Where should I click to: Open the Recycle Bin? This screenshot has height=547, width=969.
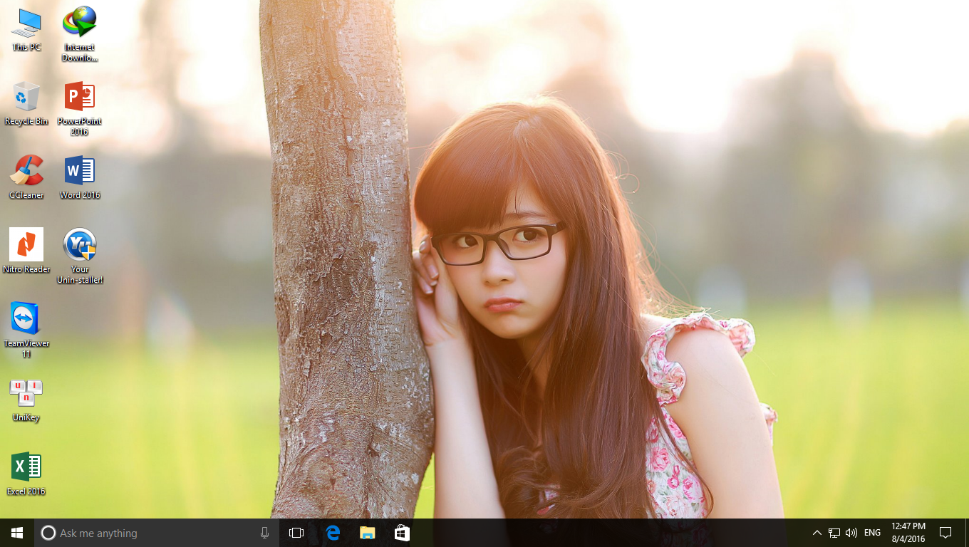(x=26, y=96)
